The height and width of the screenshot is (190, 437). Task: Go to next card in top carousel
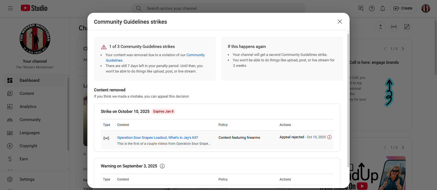pyautogui.click(x=403, y=49)
